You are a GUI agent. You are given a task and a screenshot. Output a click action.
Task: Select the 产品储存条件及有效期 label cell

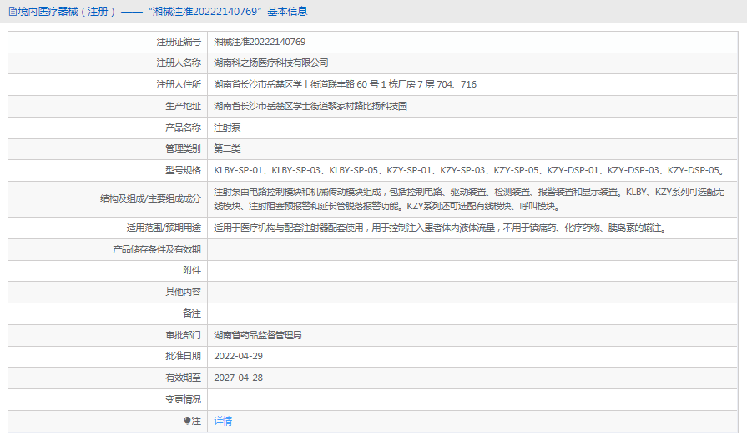108,249
